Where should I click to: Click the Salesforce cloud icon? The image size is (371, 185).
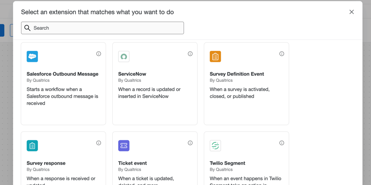tap(32, 57)
